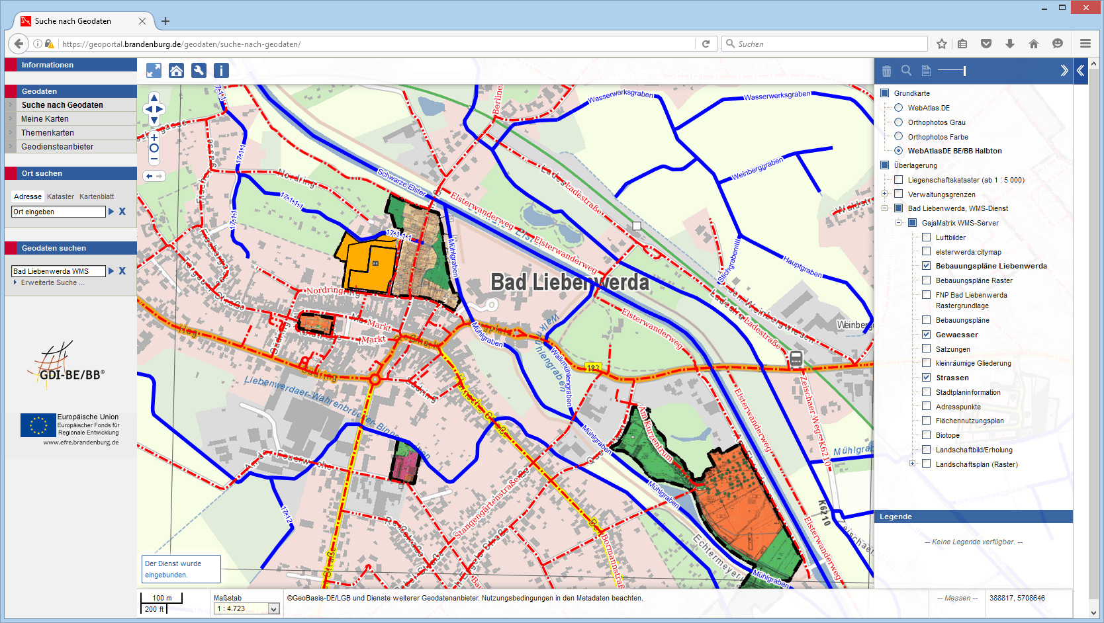Expand the Landschaftsplan (Raster) node

coord(912,464)
